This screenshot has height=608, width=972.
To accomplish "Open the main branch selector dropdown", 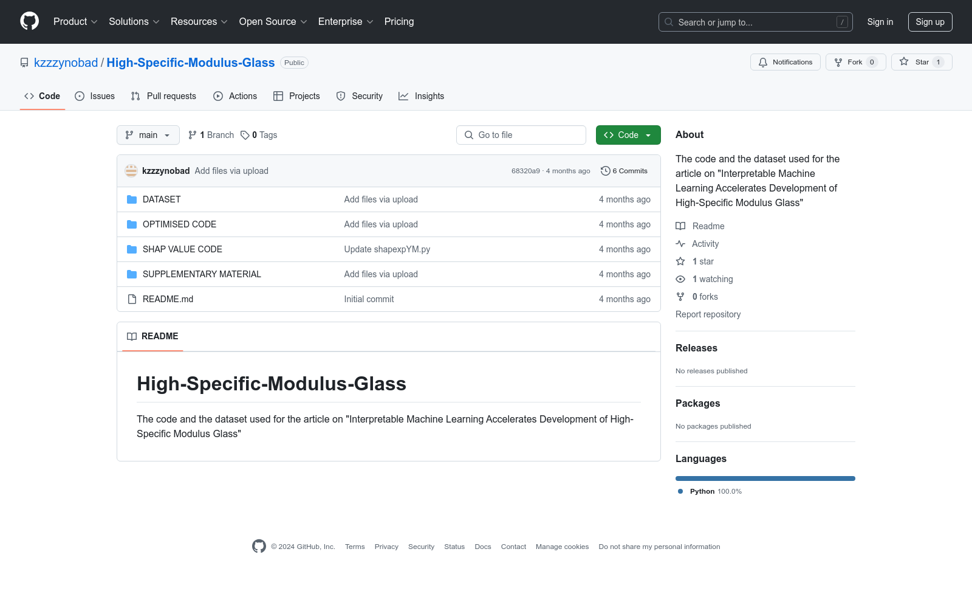I will coord(148,135).
